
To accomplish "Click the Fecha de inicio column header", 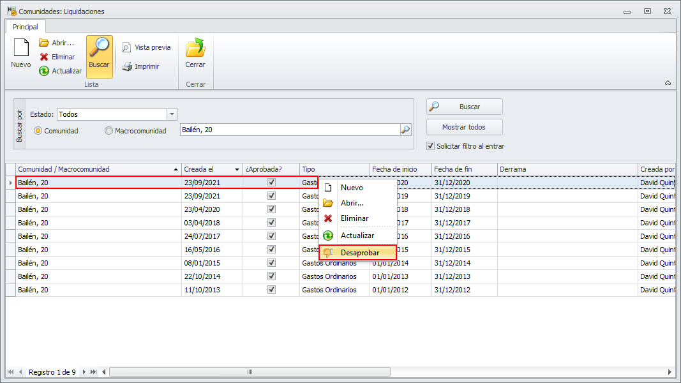I will tap(400, 169).
